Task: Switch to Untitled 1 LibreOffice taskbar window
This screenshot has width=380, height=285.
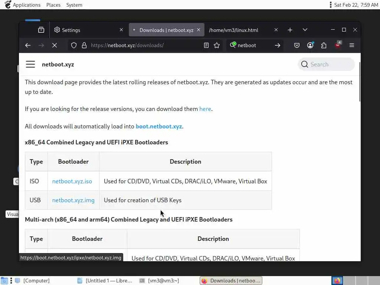Action: 105,281
